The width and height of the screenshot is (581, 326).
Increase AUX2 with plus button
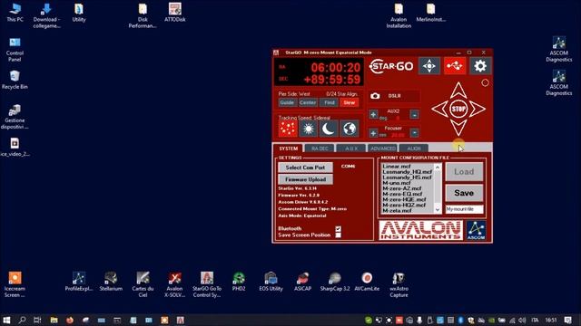(x=373, y=115)
